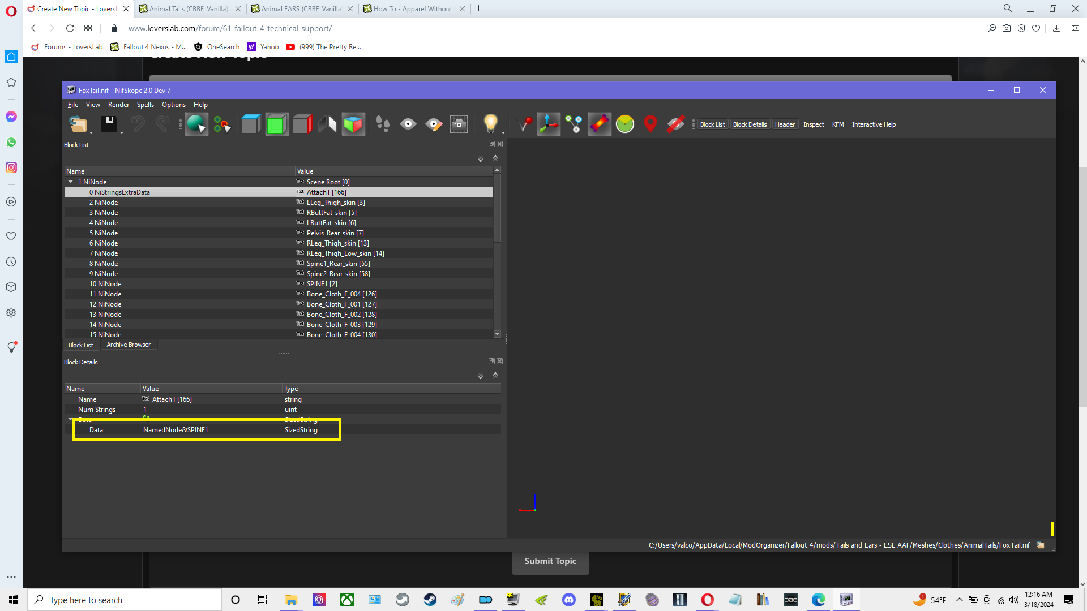Click Inspect toolbar button
1087x611 pixels.
(x=814, y=124)
